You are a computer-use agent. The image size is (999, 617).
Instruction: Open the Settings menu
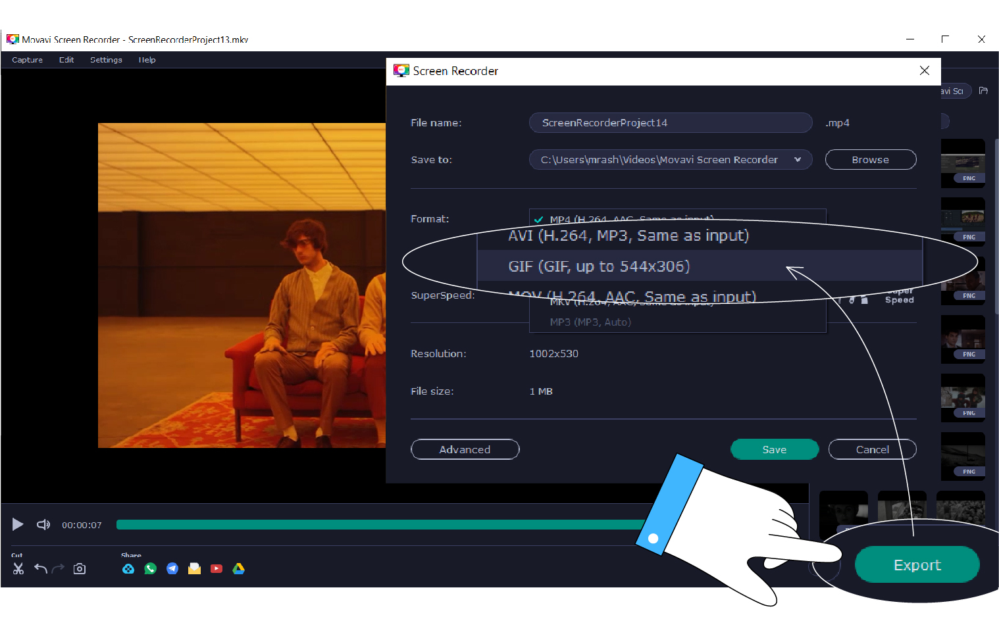click(106, 60)
